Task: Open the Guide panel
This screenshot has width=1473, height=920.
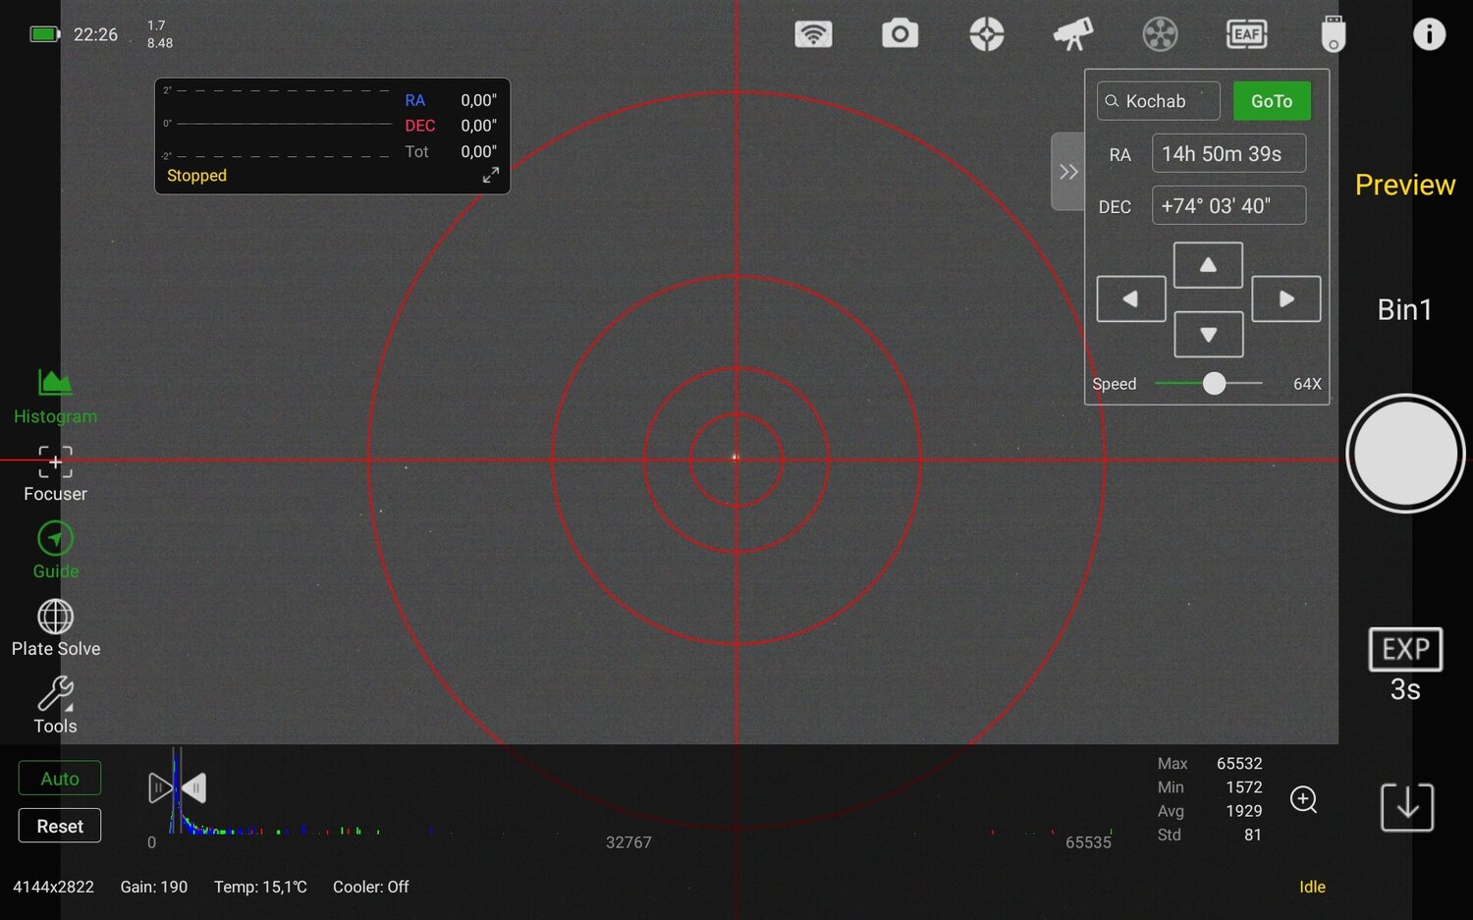Action: click(x=54, y=548)
